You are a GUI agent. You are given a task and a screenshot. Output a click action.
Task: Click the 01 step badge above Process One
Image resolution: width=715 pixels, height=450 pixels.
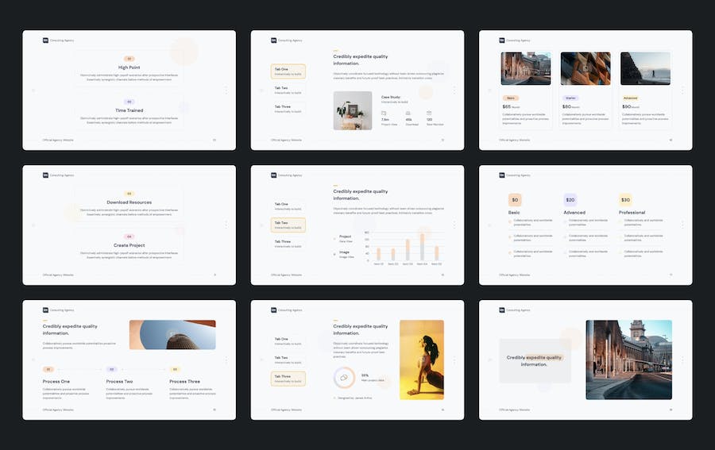click(48, 369)
